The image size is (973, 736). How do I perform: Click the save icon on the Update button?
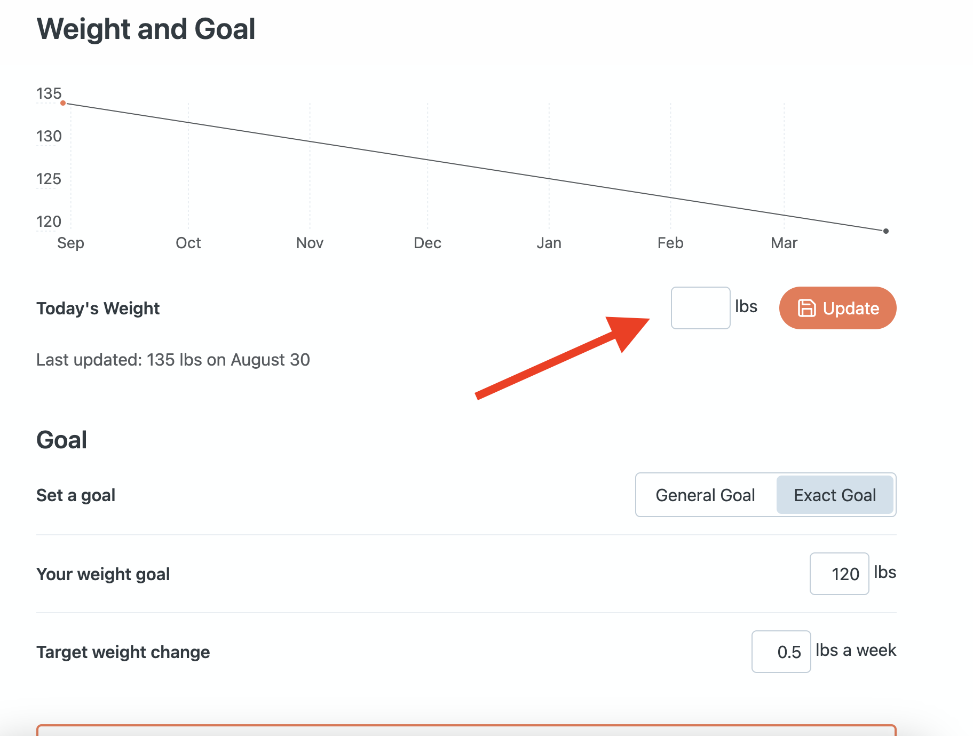[x=806, y=308]
